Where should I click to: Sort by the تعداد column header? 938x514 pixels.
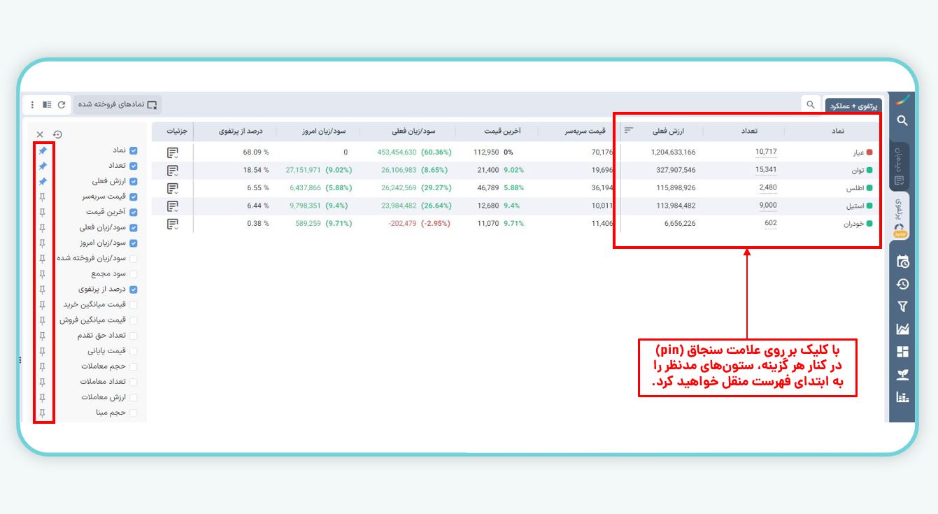(x=749, y=131)
